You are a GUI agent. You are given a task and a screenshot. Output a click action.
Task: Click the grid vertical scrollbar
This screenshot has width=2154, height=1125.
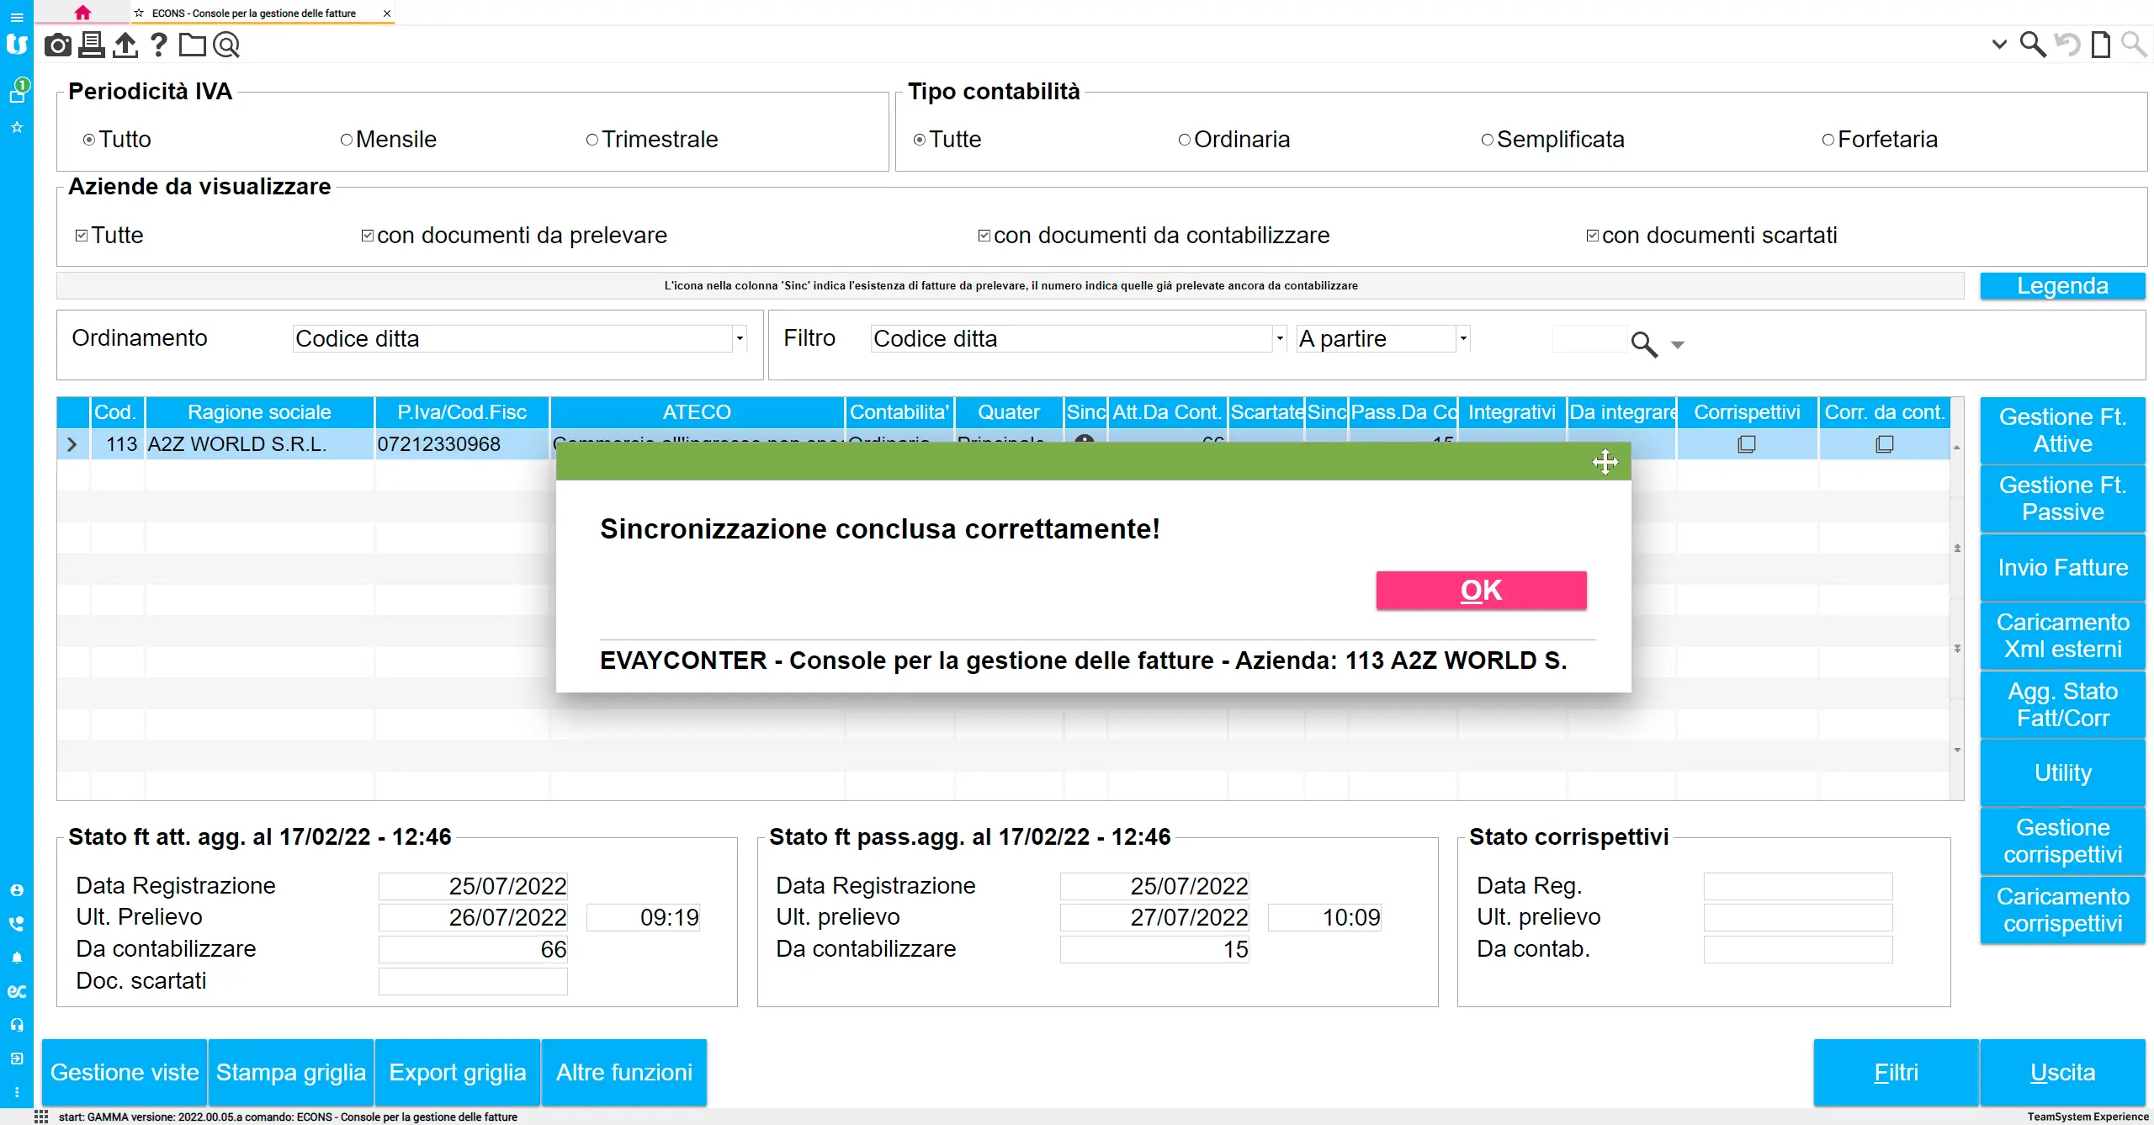pyautogui.click(x=1957, y=597)
